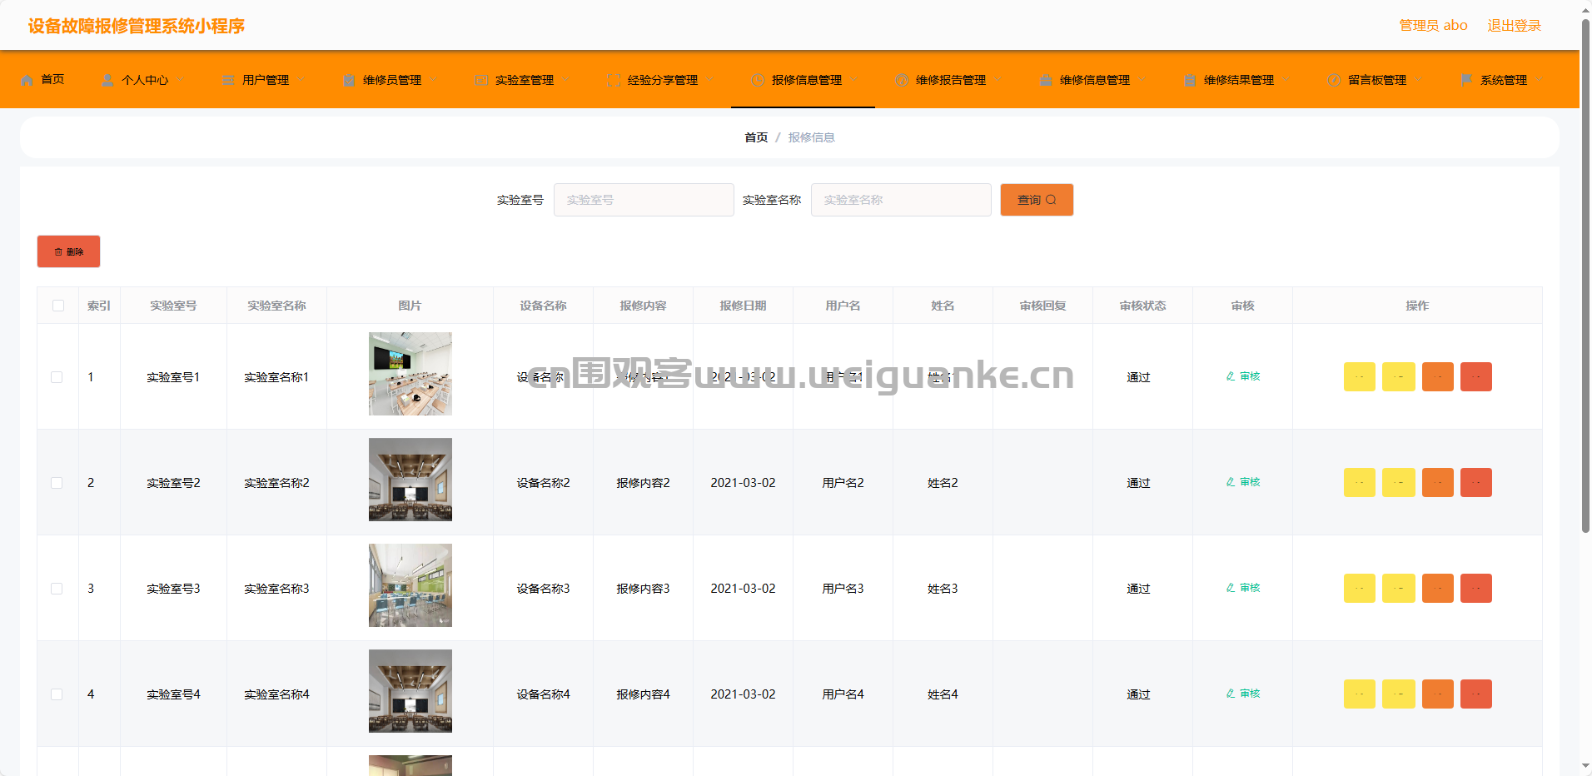Screen dimensions: 1592x776
Task: Click the 报修内容3 cell
Action: [x=643, y=589]
